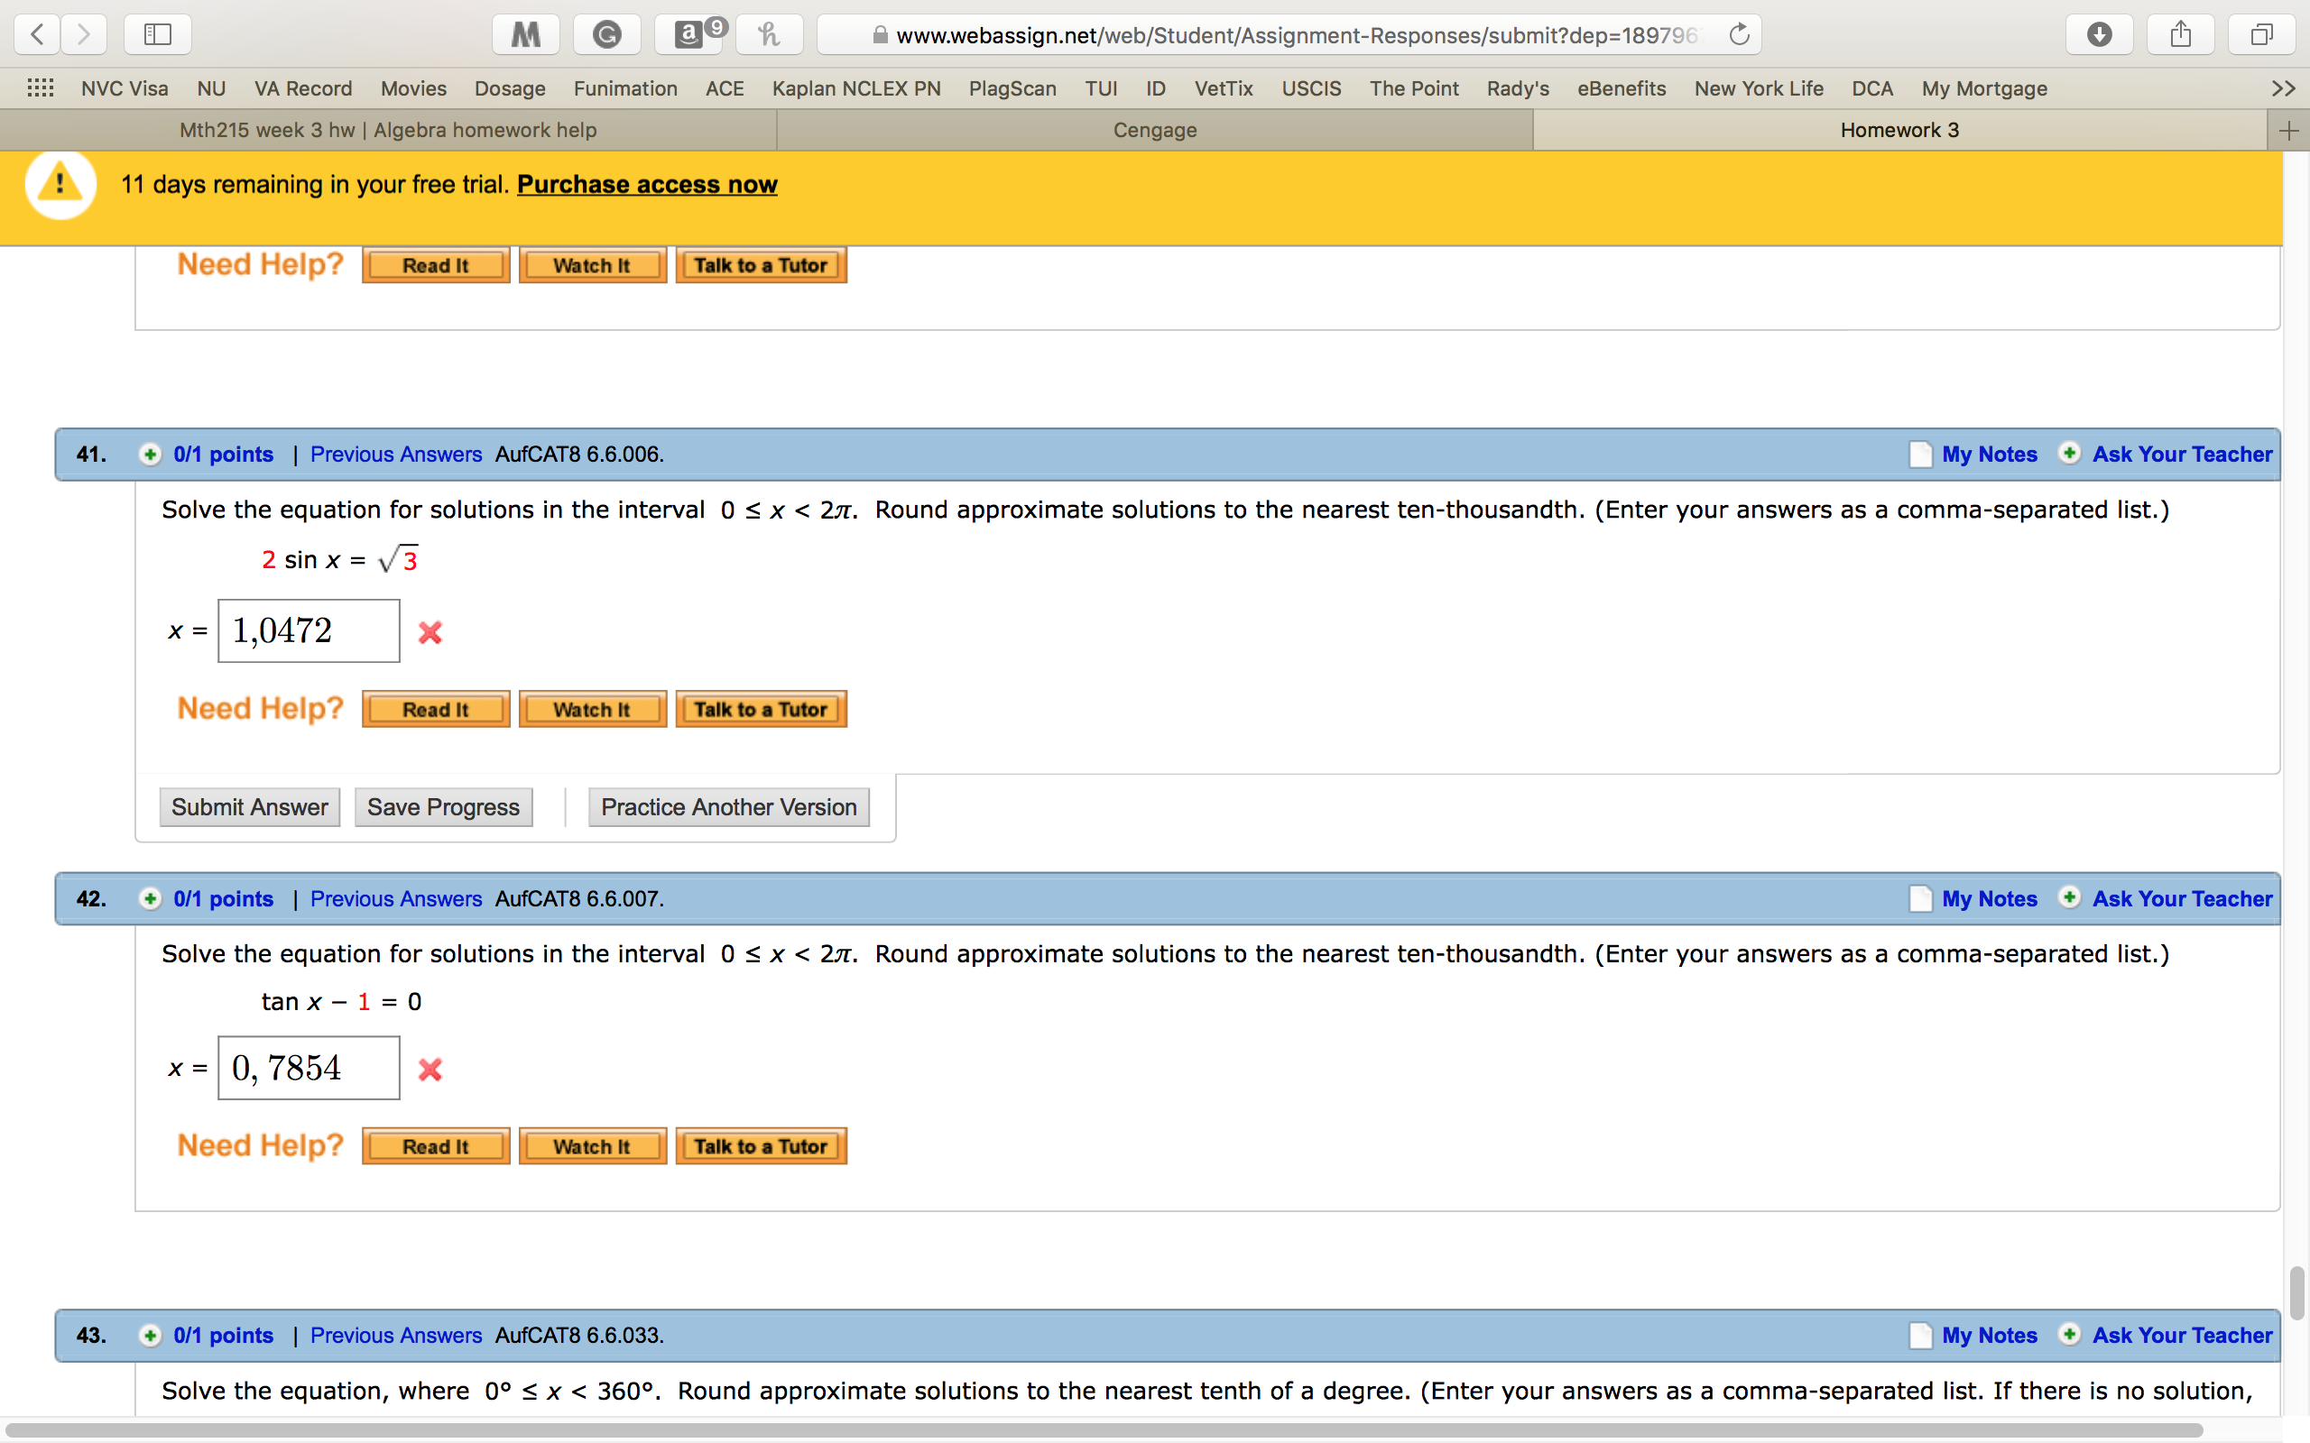The image size is (2310, 1443).
Task: Click the vertical page scrollbar thumb
Action: (x=2296, y=1293)
